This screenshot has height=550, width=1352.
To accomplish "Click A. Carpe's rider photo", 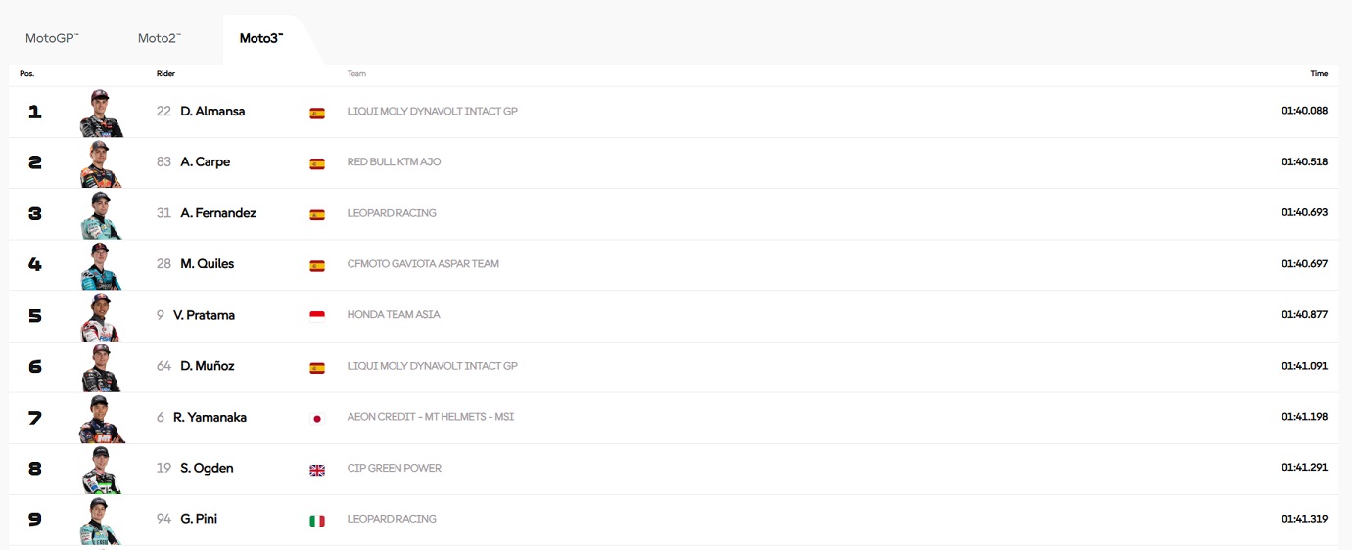I will point(101,164).
